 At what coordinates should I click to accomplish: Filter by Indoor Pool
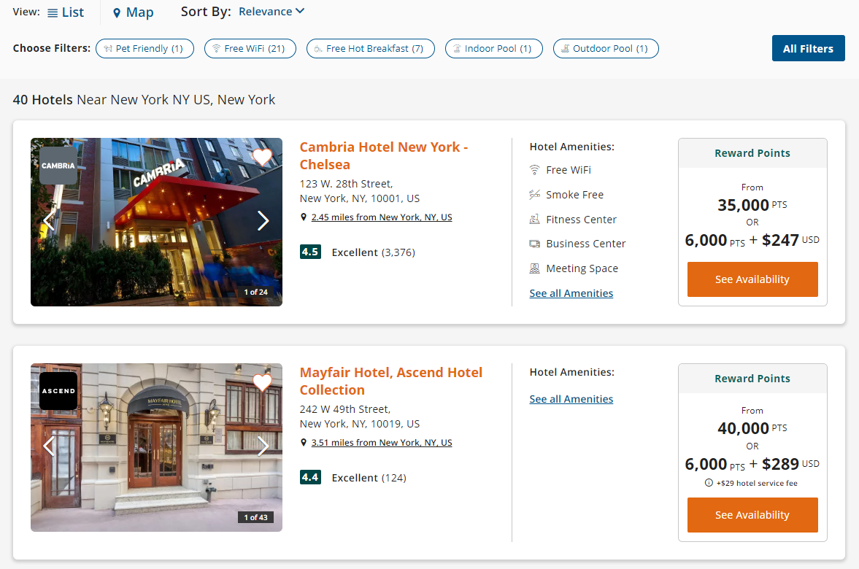point(493,49)
